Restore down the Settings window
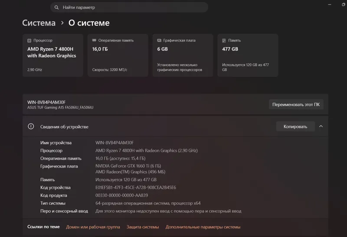 coord(343,4)
